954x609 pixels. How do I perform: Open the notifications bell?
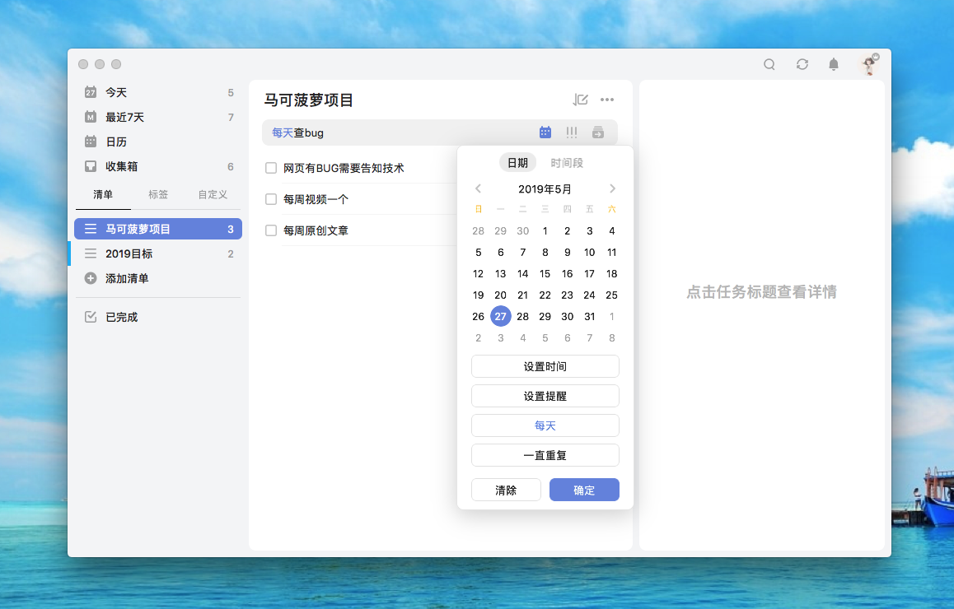(834, 64)
